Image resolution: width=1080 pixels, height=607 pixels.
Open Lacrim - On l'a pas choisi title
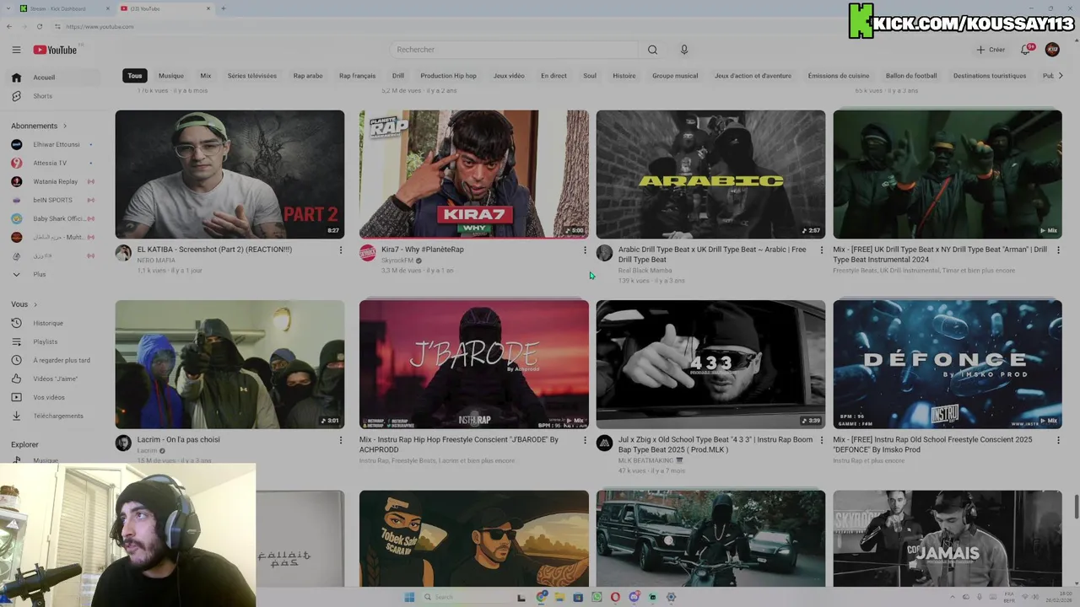(x=178, y=440)
